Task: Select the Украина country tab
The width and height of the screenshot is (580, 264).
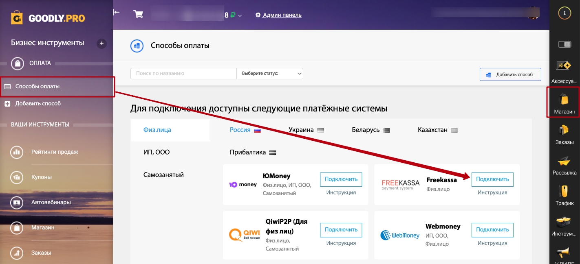Action: click(x=306, y=130)
